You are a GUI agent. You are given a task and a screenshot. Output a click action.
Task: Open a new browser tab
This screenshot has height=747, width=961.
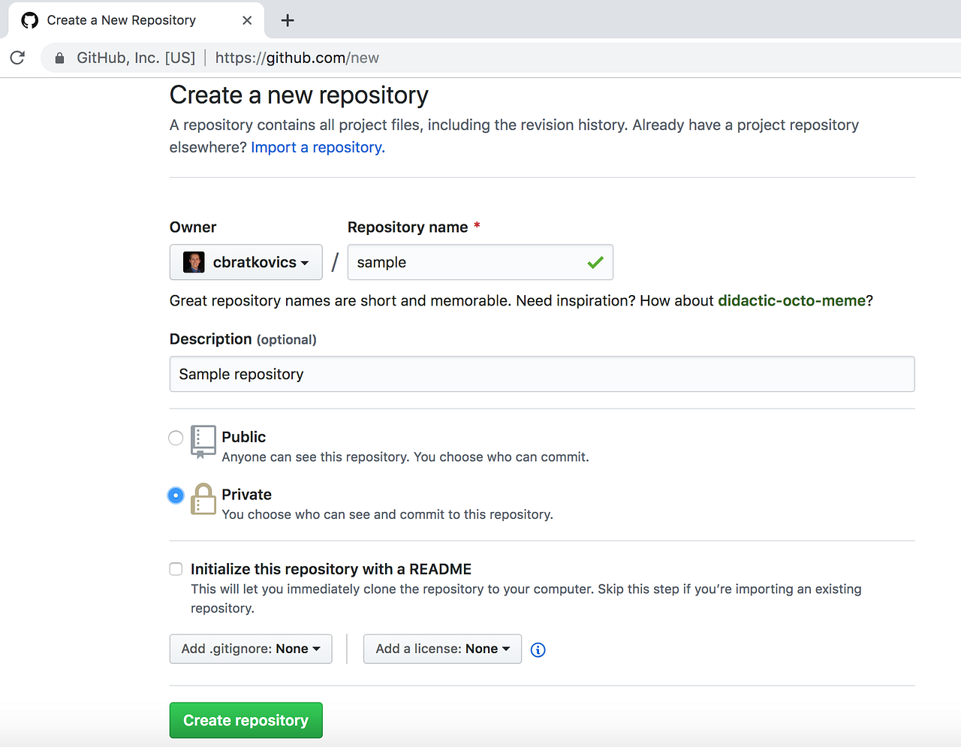pos(287,20)
